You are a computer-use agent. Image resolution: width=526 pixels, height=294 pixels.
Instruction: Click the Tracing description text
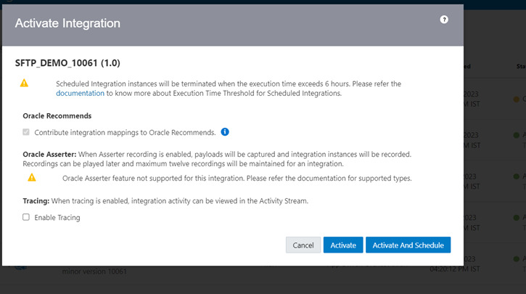165,201
